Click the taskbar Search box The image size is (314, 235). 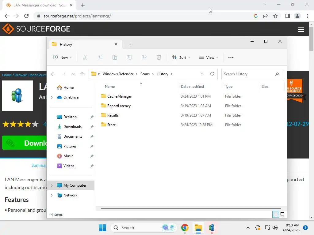(144, 228)
